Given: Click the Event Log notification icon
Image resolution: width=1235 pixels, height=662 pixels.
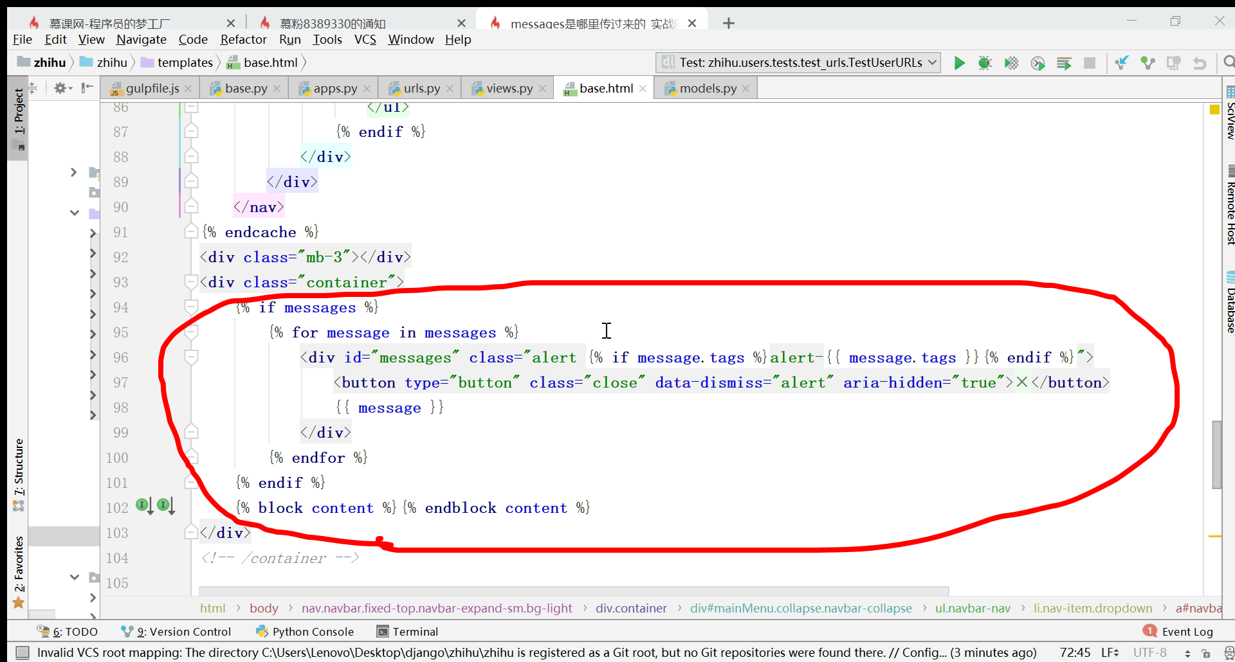Looking at the screenshot, I should coord(1149,631).
